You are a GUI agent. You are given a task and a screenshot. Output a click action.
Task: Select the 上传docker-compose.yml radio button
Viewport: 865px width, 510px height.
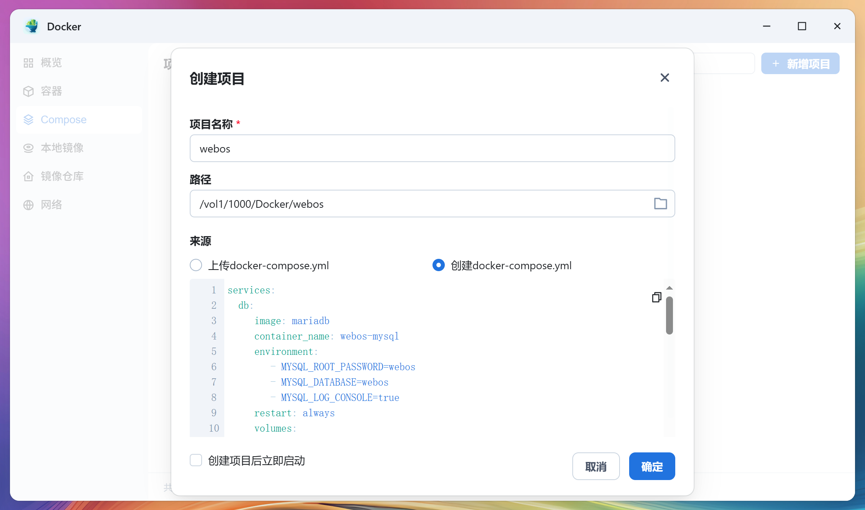(x=196, y=265)
